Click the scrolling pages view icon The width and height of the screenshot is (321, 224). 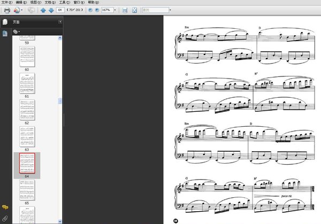tap(125, 10)
